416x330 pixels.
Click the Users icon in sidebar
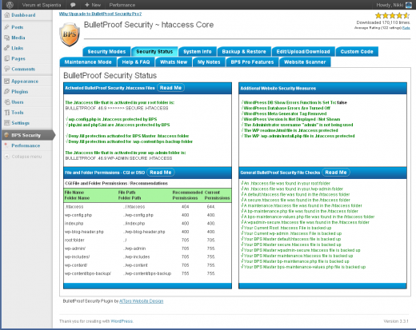[x=7, y=101]
